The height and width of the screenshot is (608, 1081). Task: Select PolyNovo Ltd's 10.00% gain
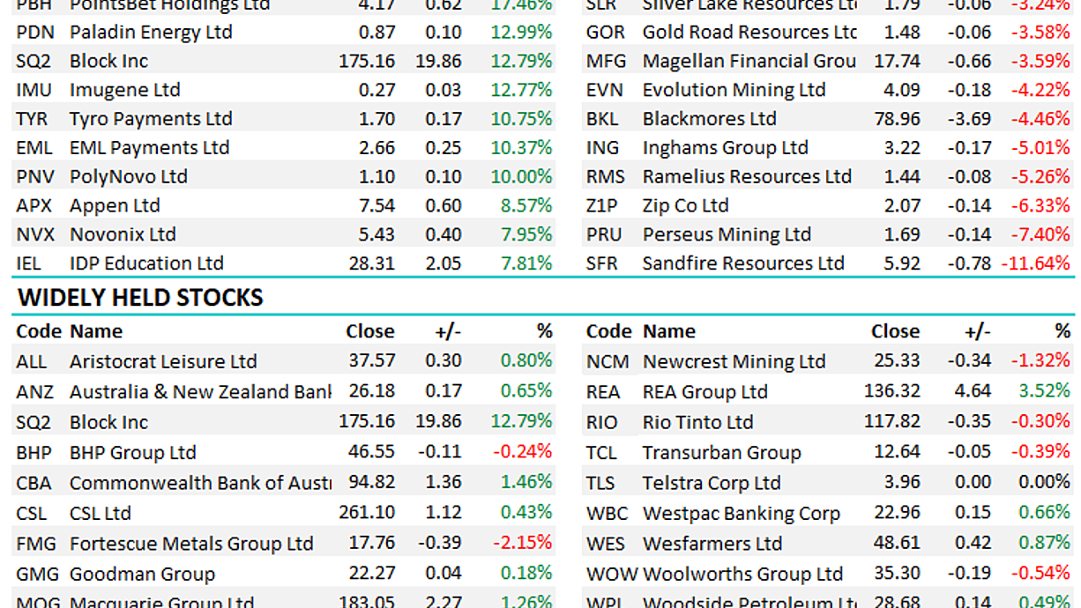(521, 177)
